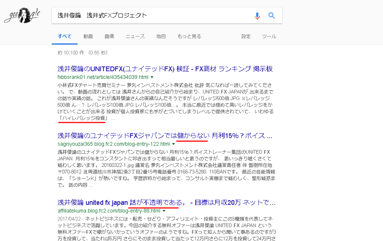Viewport: 383px width, 241px height.
Task: Expand the もっと見る menu
Action: tap(189, 36)
